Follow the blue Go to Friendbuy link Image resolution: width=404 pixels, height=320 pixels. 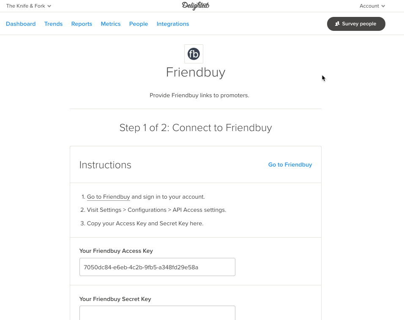290,164
